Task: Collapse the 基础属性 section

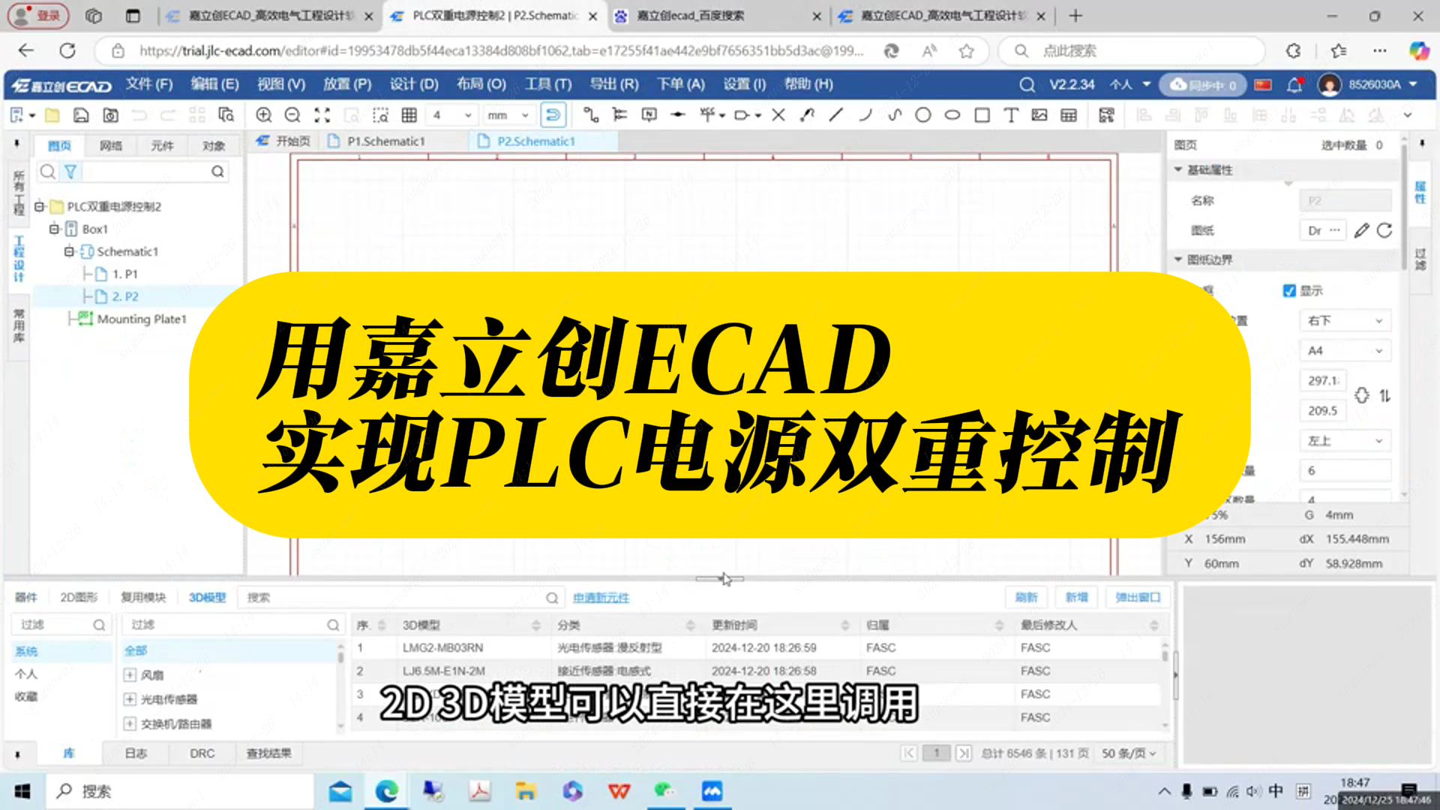Action: pyautogui.click(x=1178, y=169)
